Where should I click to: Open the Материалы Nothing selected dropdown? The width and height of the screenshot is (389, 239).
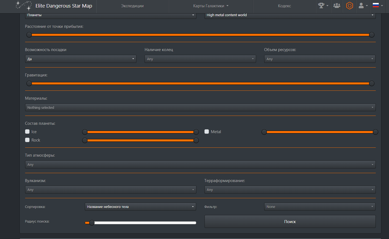click(x=200, y=107)
